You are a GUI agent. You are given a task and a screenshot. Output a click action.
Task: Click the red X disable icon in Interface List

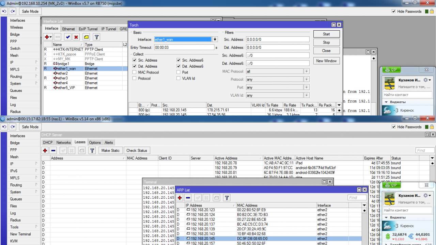click(76, 37)
